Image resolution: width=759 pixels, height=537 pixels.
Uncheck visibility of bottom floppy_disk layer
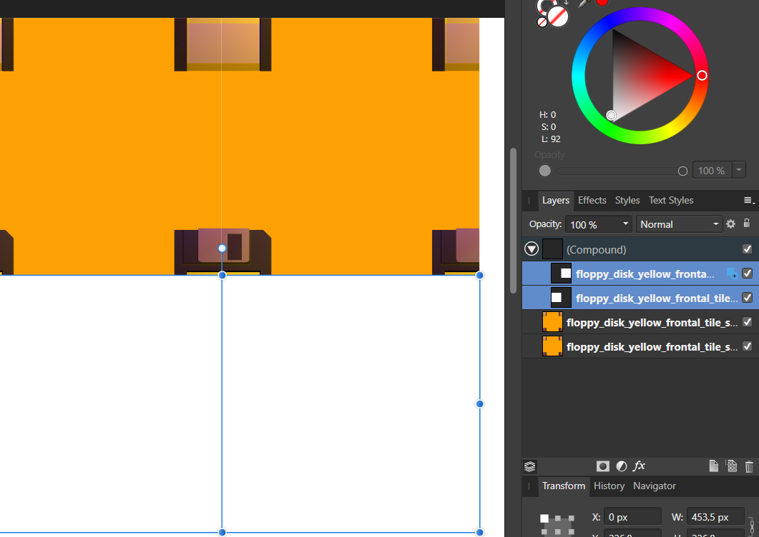(748, 346)
